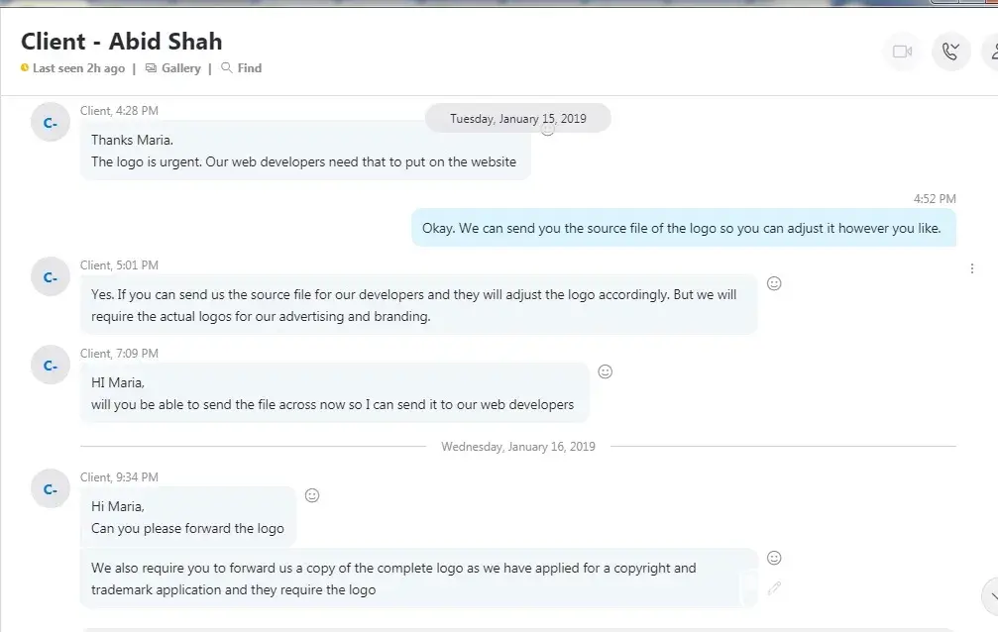React to the 5:01 PM source file message
998x632 pixels.
coord(774,283)
